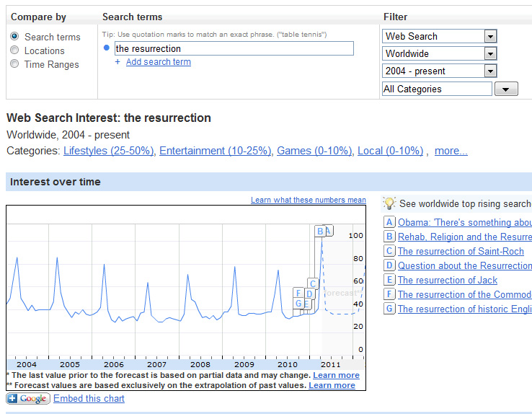Click the C news flag on chart
This screenshot has height=414, width=532.
(312, 283)
